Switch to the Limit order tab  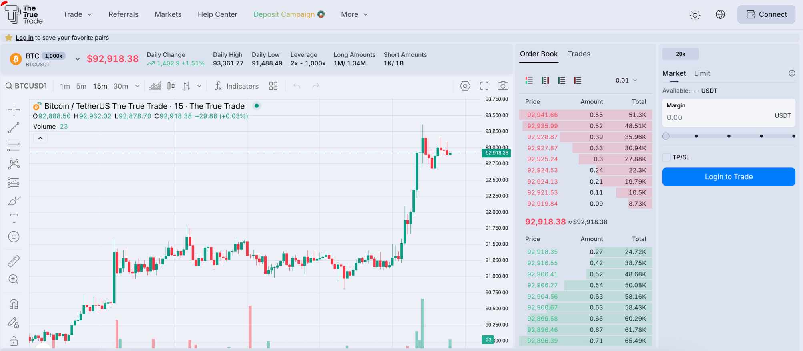(702, 73)
